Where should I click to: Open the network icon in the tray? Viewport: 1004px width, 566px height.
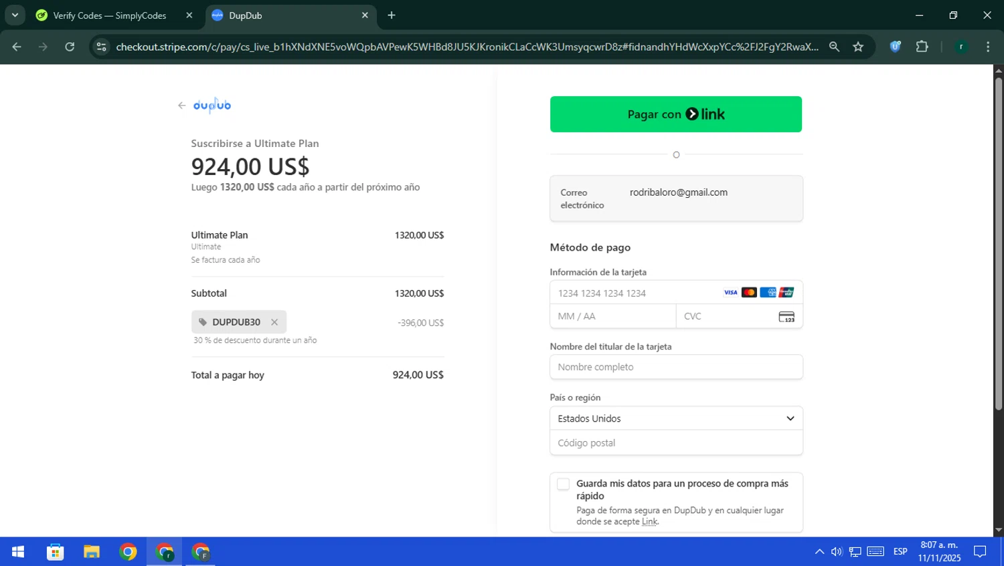pos(855,552)
